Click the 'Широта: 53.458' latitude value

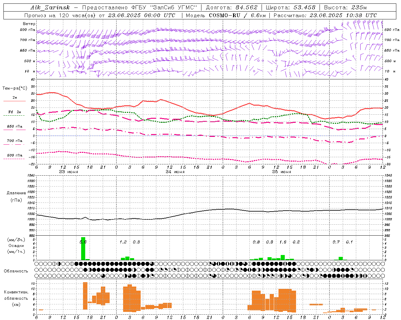click(290, 7)
